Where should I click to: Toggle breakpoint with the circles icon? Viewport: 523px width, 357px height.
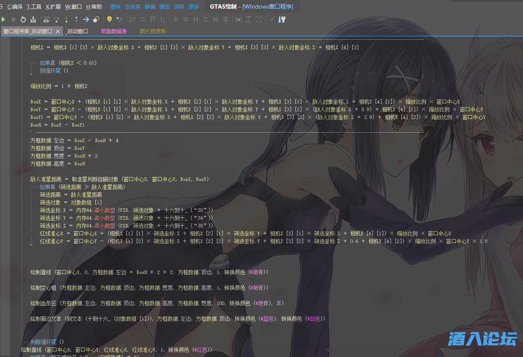click(x=96, y=19)
